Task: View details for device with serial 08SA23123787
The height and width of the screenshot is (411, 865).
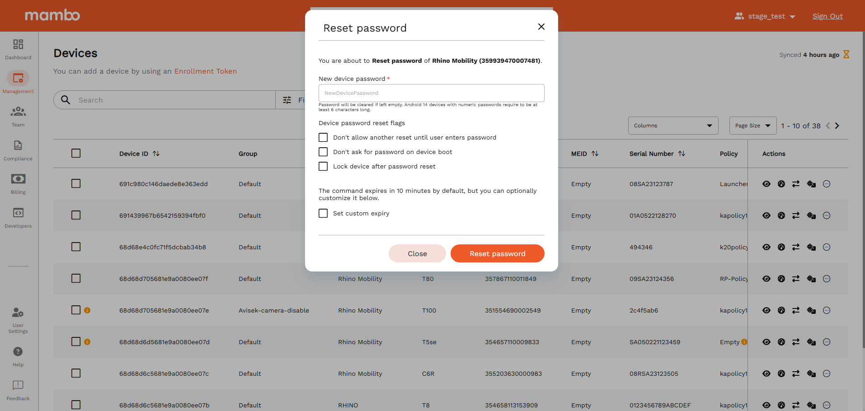Action: [x=766, y=184]
